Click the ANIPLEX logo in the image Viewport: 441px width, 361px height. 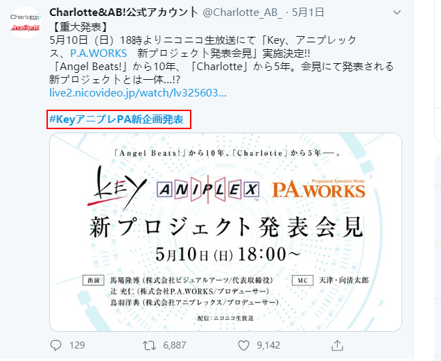pos(208,190)
